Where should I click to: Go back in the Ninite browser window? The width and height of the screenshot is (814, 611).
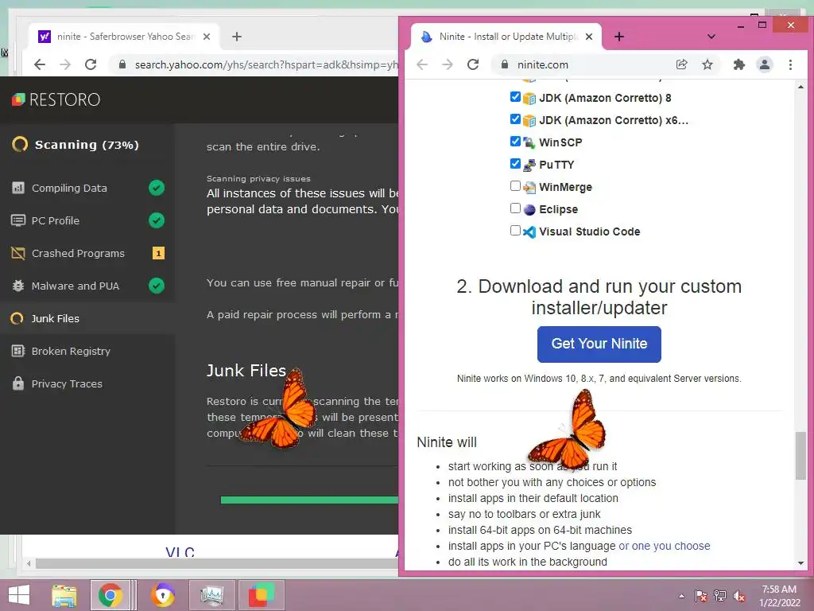coord(422,64)
